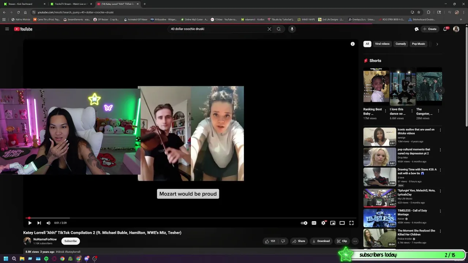Create a clip of the video
The image size is (468, 263).
coord(342,241)
